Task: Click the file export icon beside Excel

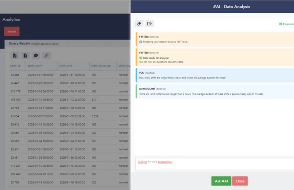Action: click(25, 55)
